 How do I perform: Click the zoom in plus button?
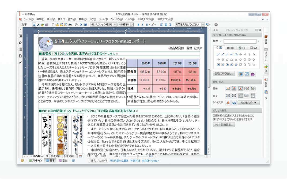[x=151, y=156]
